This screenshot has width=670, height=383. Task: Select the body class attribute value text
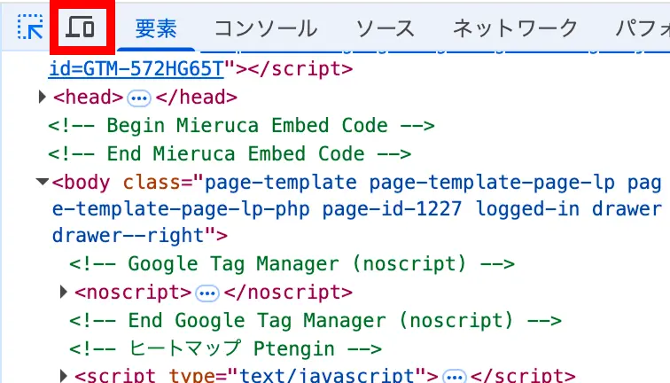click(357, 209)
